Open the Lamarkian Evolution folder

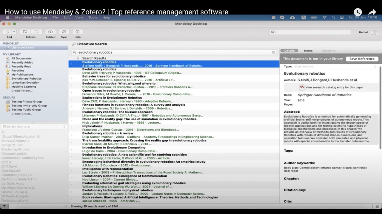tap(25, 83)
